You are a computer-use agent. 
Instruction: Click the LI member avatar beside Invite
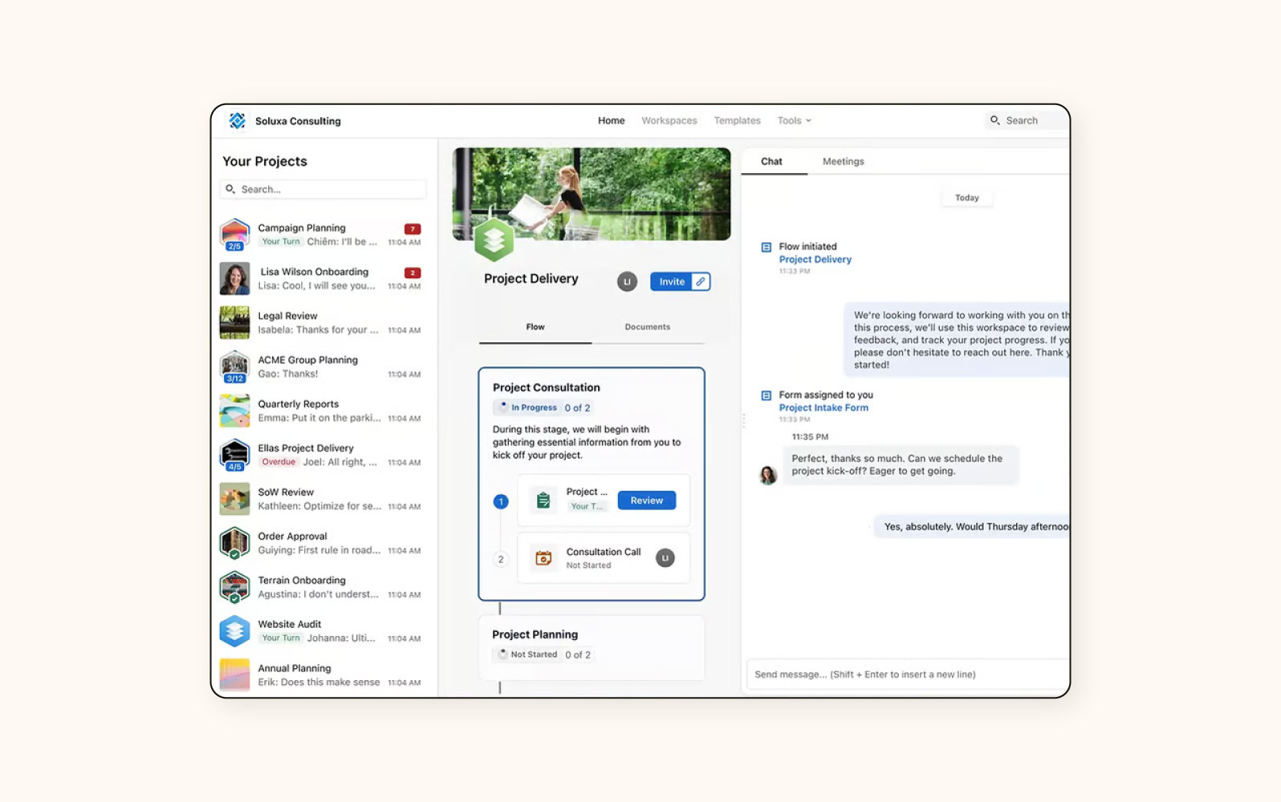627,282
